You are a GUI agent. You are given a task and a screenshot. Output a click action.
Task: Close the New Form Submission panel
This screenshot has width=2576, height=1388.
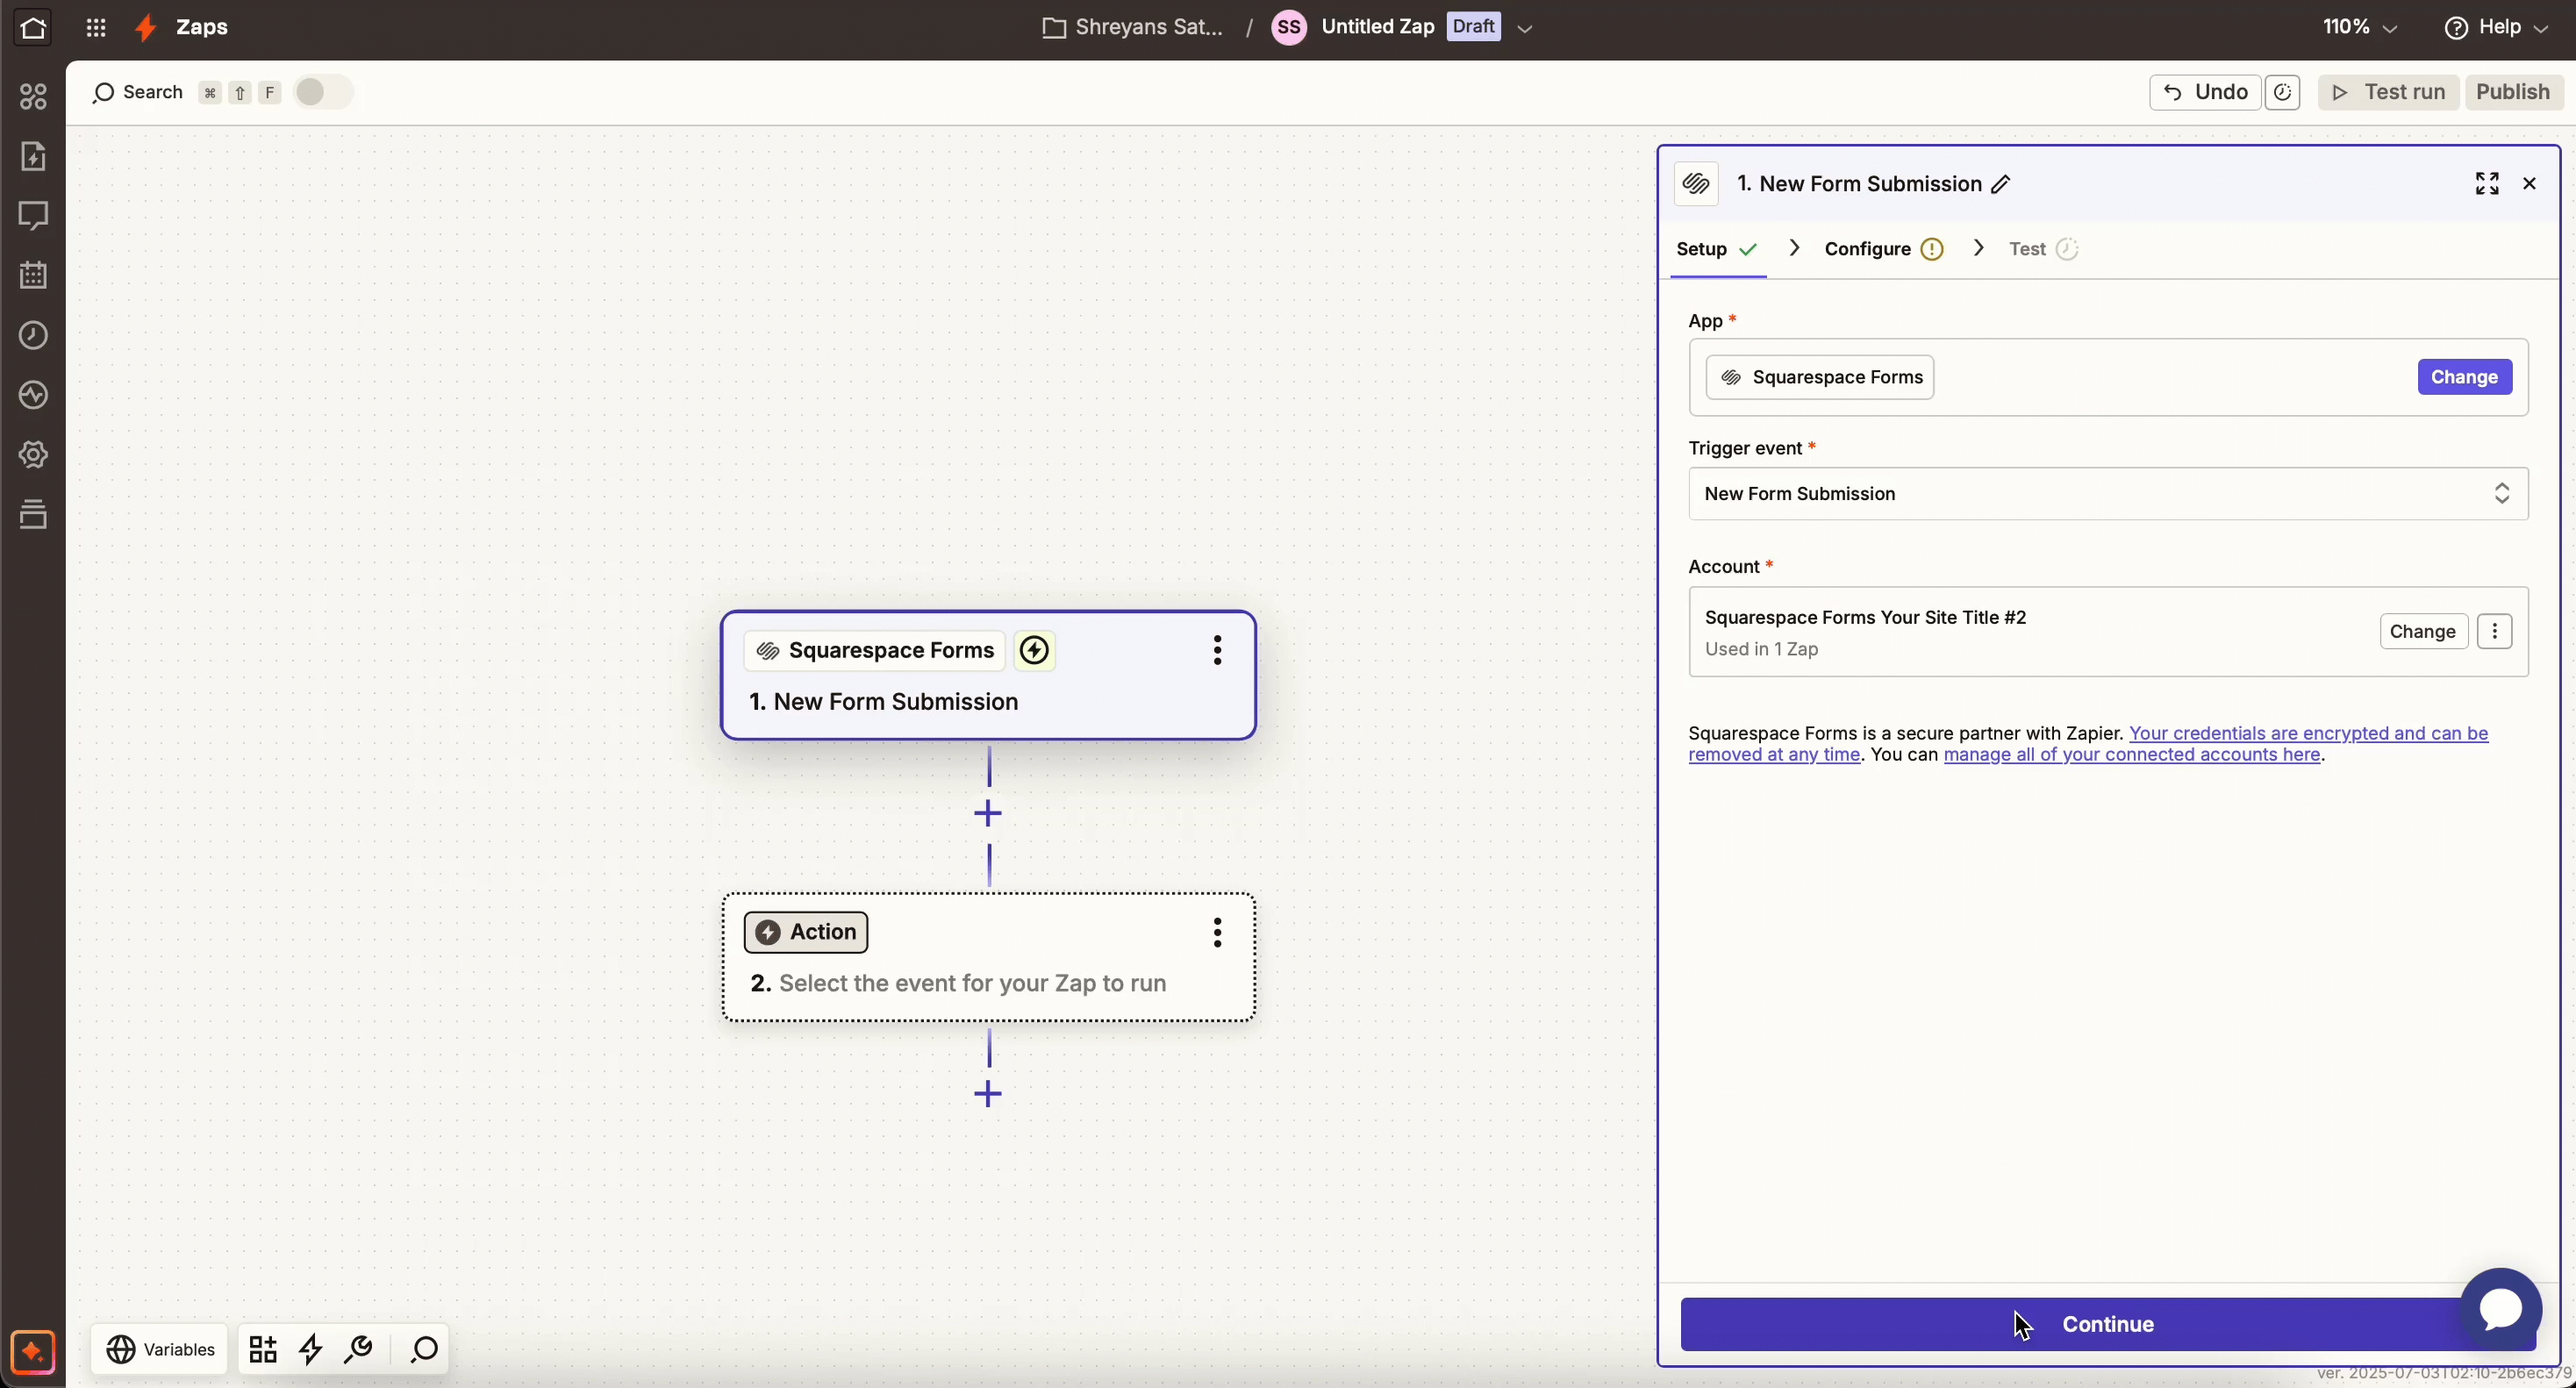[2530, 184]
